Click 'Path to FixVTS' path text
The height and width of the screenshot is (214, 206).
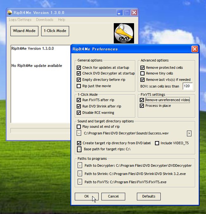coord(126,182)
